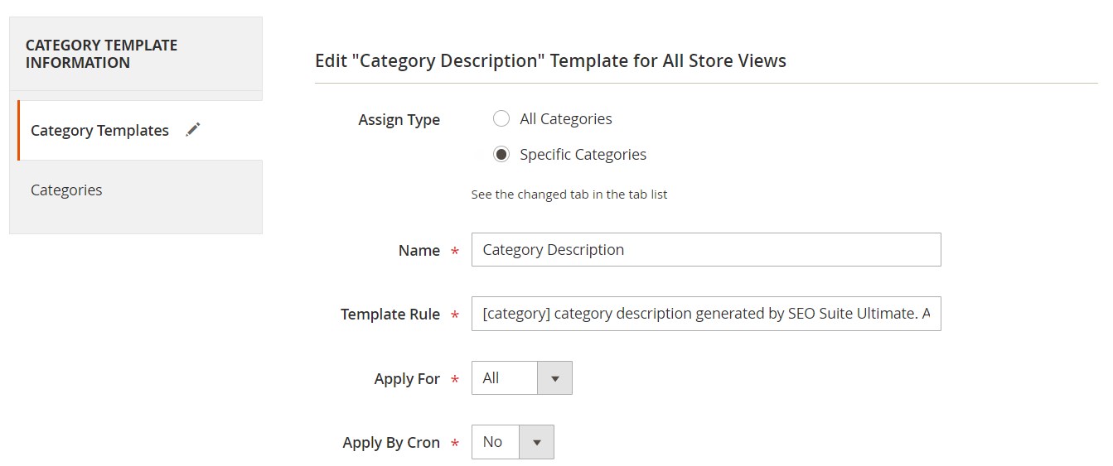Focus the Name input field
The height and width of the screenshot is (466, 1113).
point(706,250)
